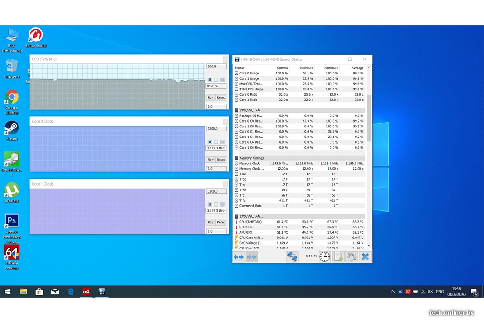The width and height of the screenshot is (484, 323).
Task: Click Reset in Core 0 Clock graph
Action: coord(221,160)
